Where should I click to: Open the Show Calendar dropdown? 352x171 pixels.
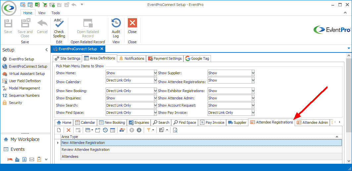[x=155, y=80]
